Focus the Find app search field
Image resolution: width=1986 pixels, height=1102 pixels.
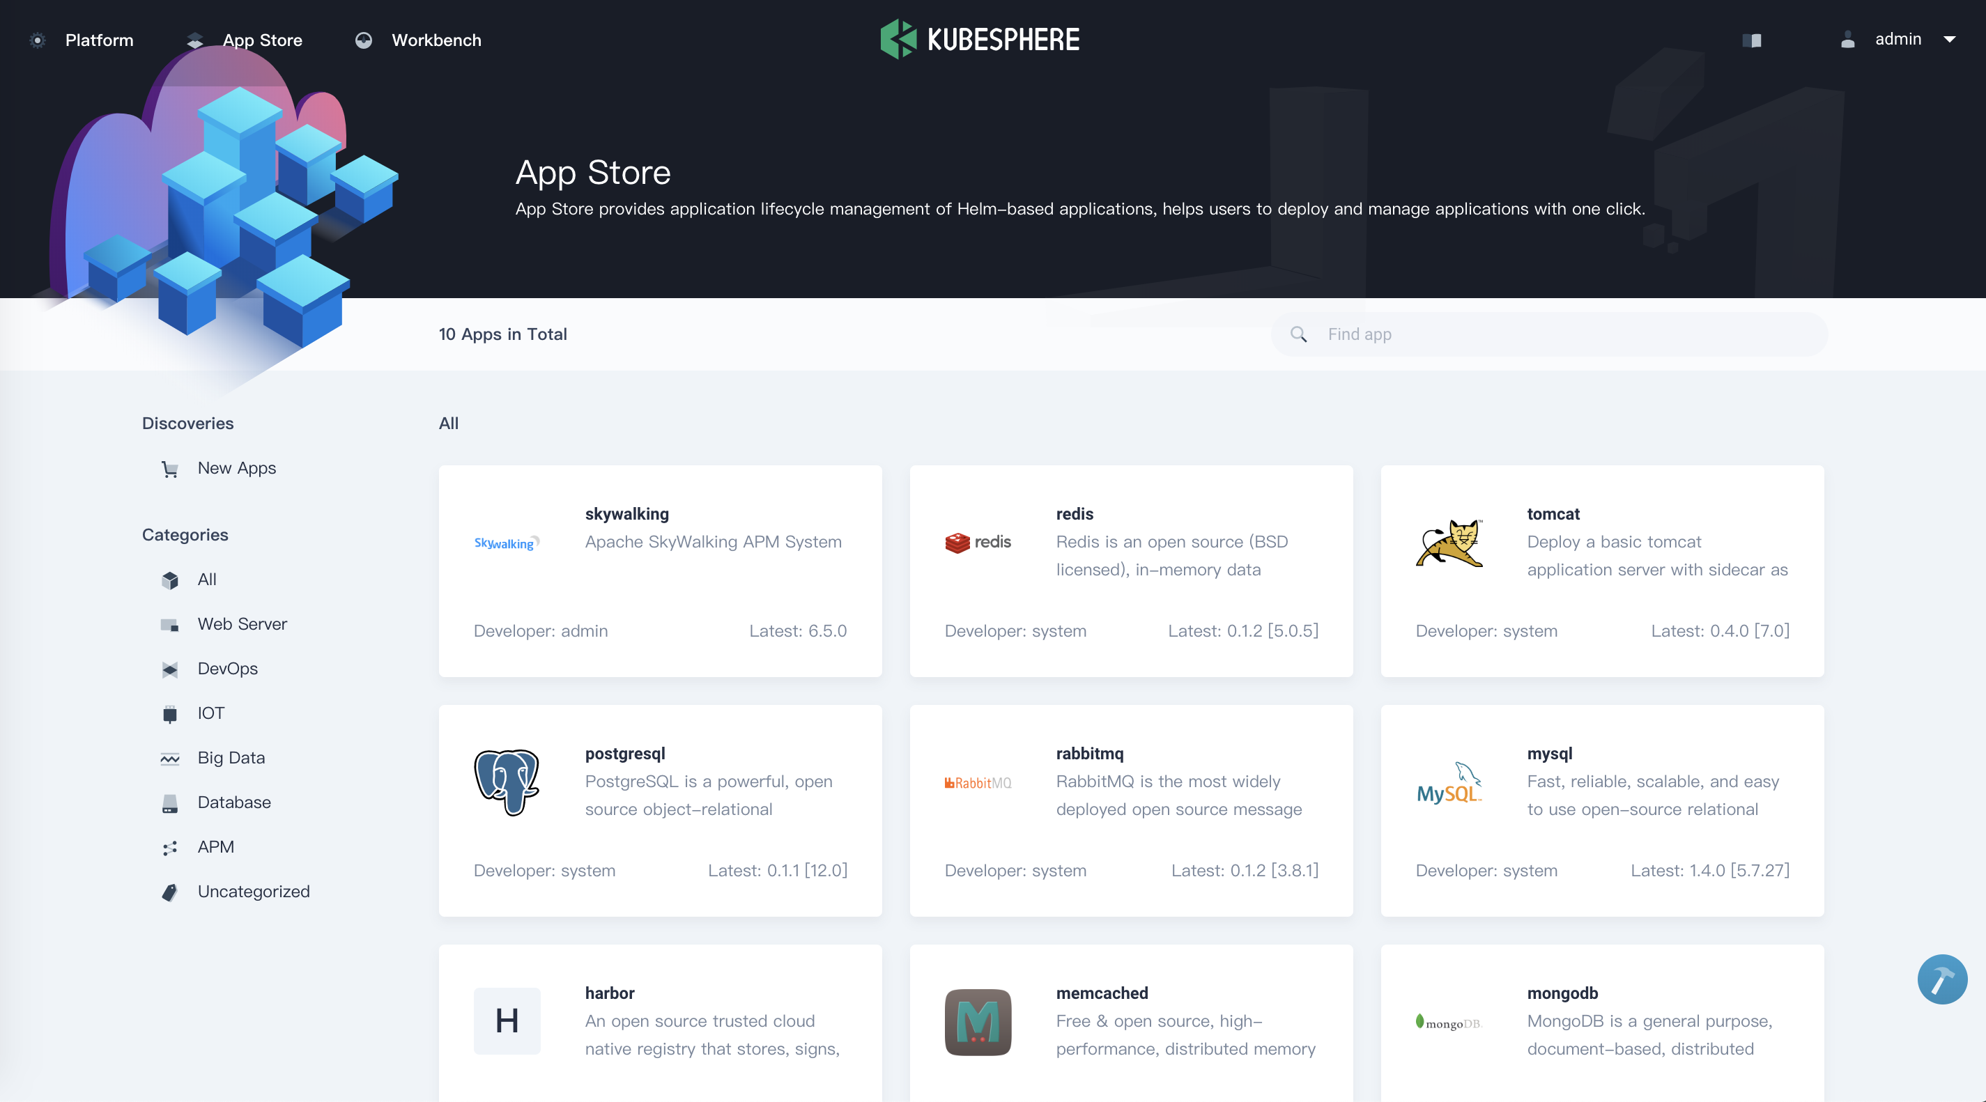1565,334
